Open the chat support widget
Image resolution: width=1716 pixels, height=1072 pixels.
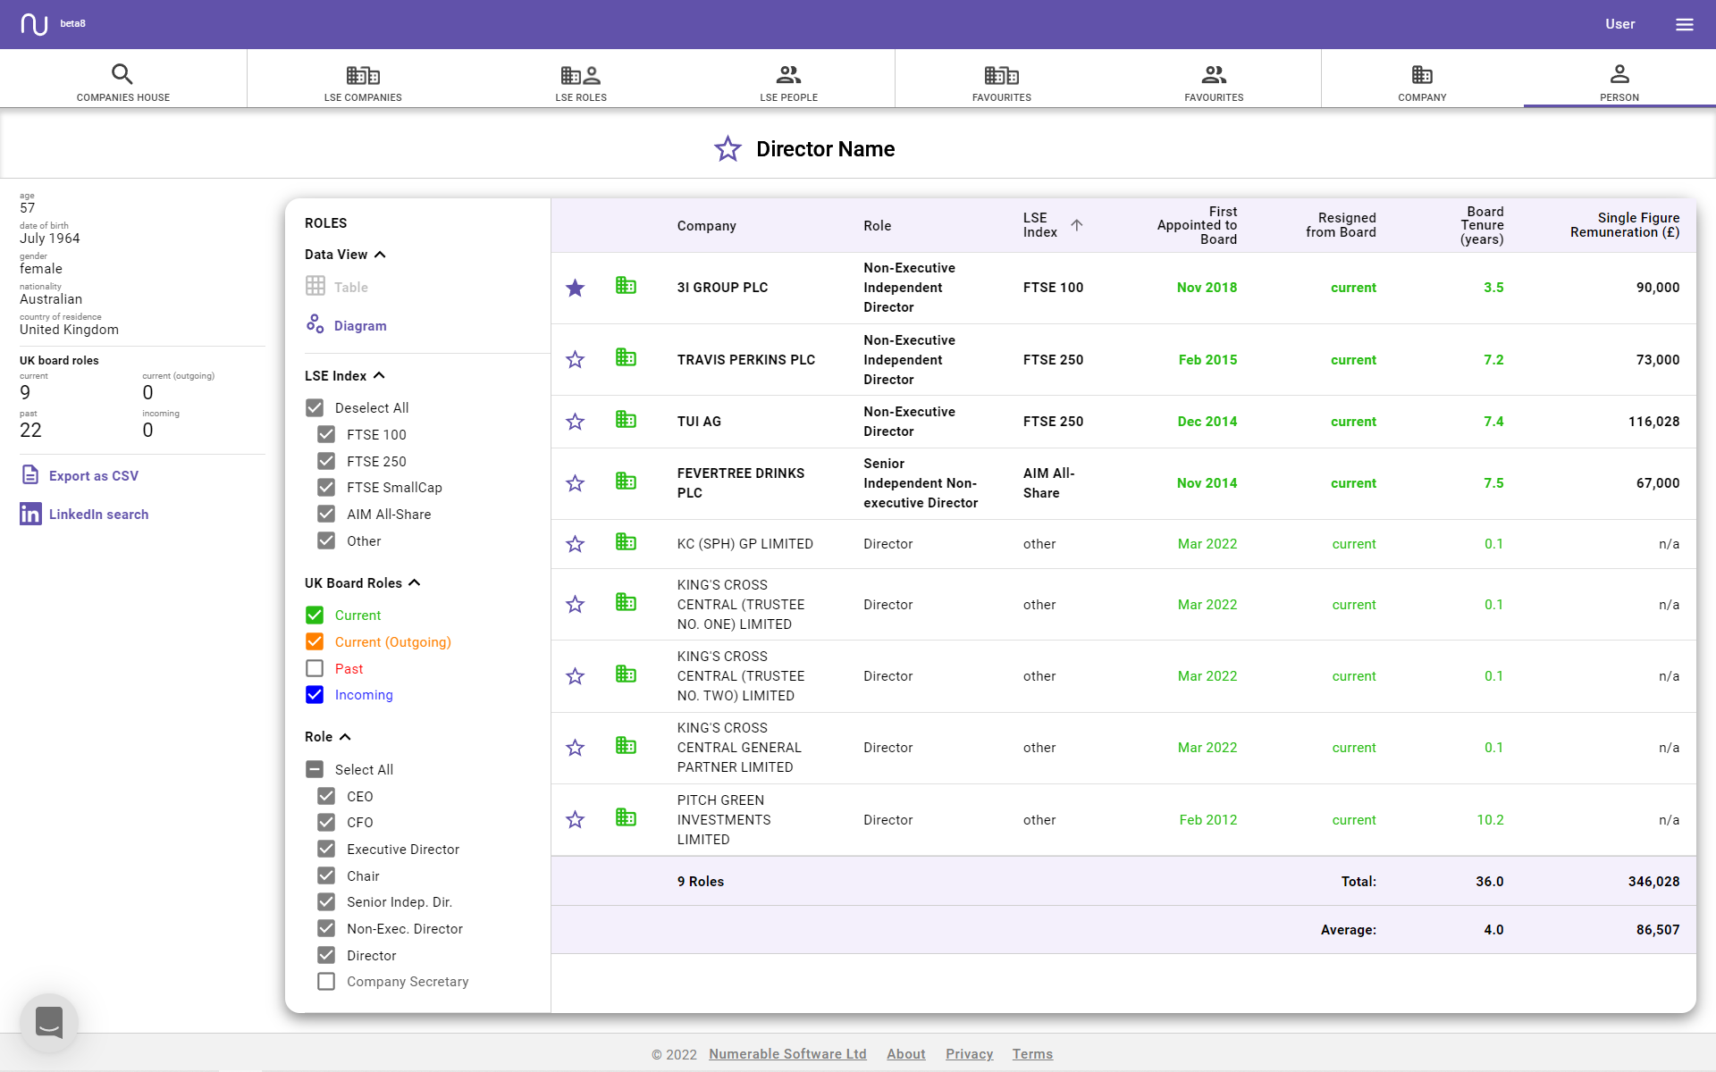tap(49, 1022)
